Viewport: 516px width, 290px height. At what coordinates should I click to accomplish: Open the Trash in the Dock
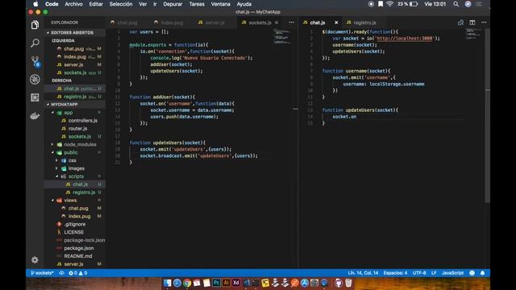[348, 283]
